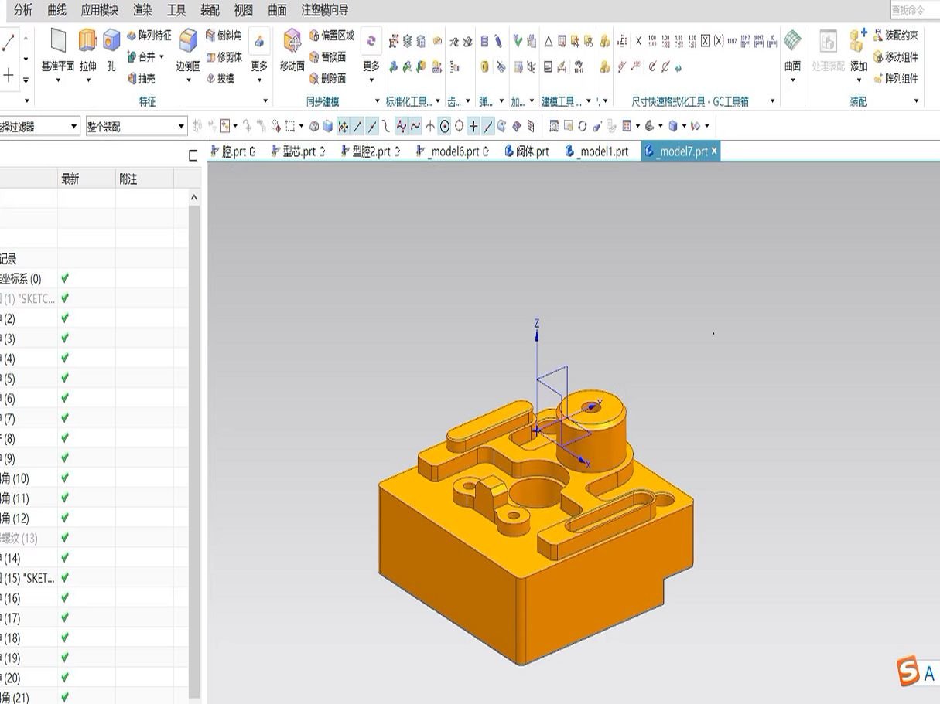
Task: Open the 应用模块 ribbon tab
Action: pyautogui.click(x=100, y=10)
